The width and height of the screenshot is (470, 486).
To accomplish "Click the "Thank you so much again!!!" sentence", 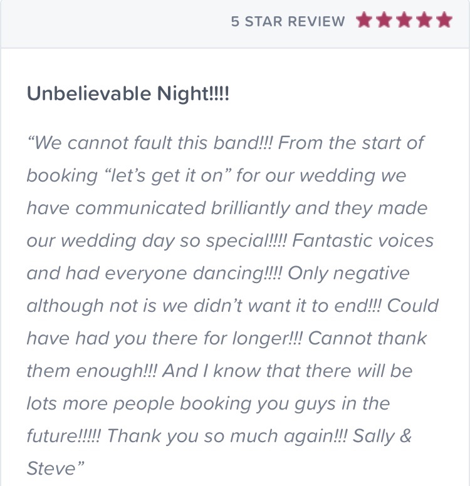I will [x=227, y=436].
